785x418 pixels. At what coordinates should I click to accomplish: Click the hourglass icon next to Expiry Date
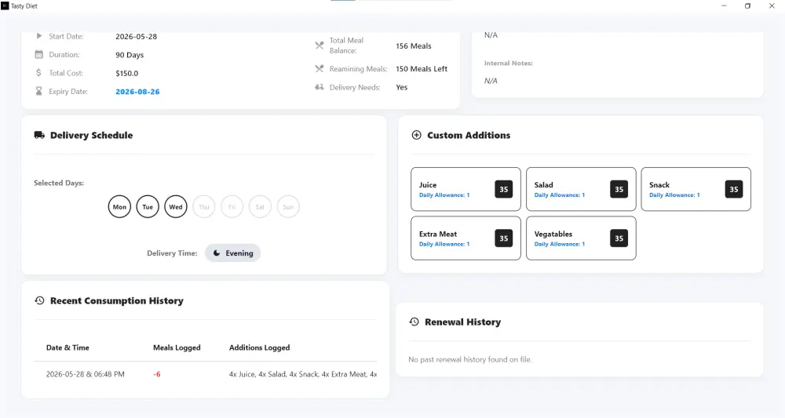[38, 91]
